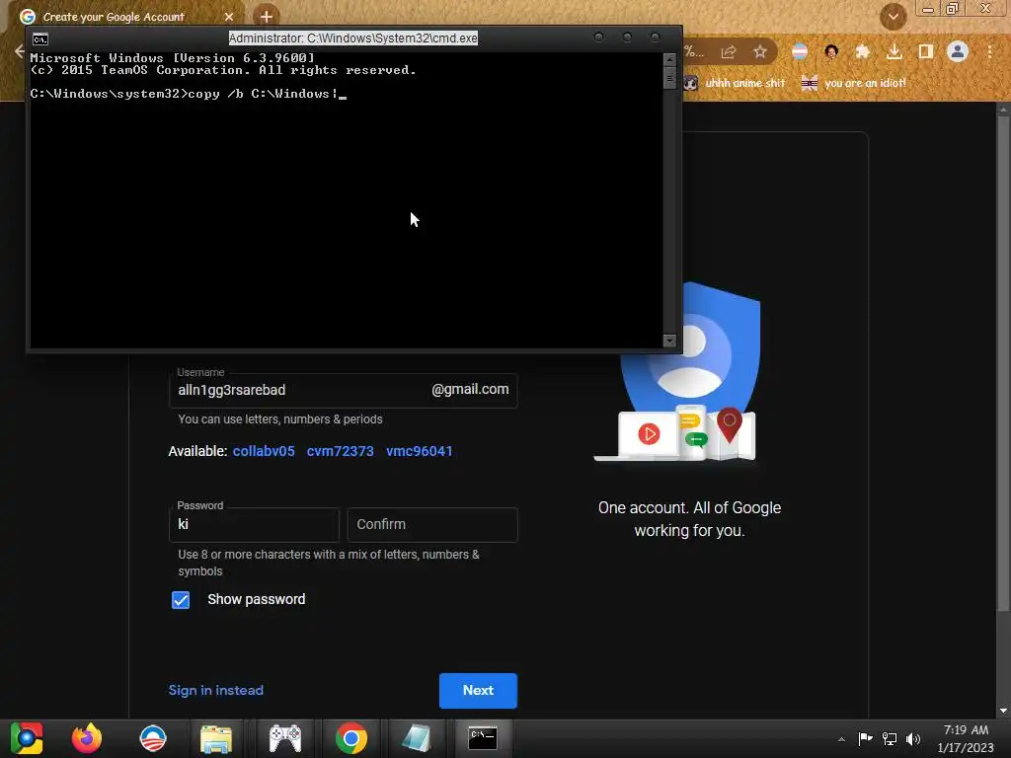
Task: Open the Extensions puzzle piece menu
Action: click(x=863, y=51)
